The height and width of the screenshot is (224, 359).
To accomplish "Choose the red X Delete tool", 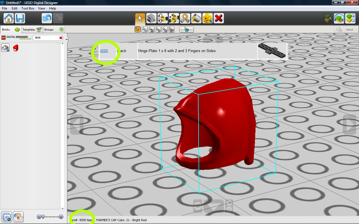I will click(219, 18).
